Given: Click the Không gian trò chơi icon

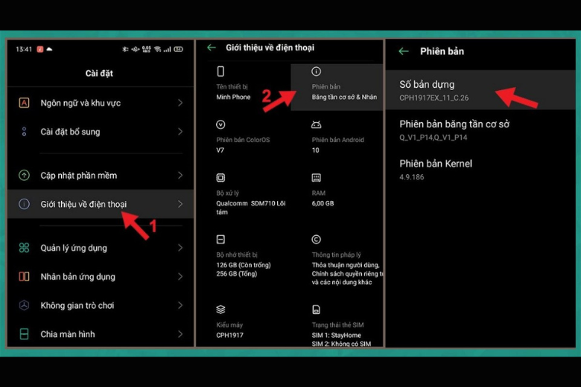Looking at the screenshot, I should [x=24, y=305].
